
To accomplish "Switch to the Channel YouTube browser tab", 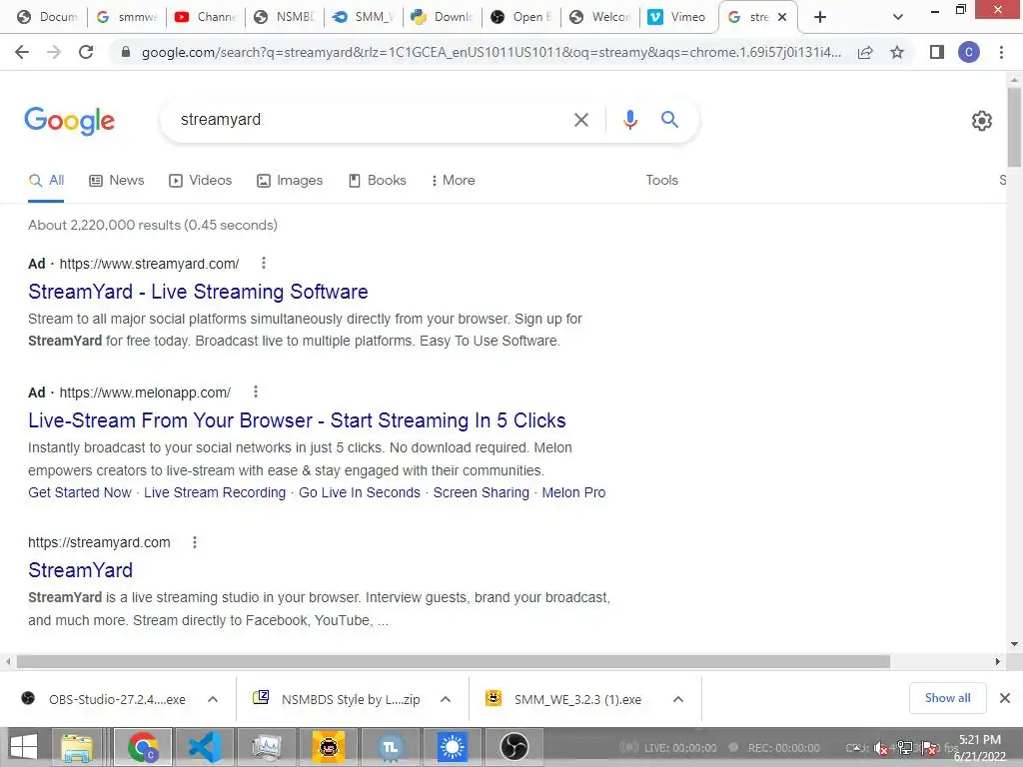I will (206, 17).
